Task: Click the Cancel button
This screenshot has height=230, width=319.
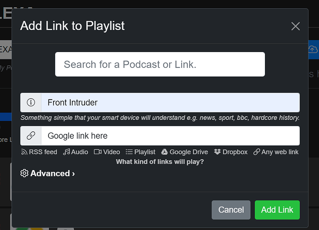Action: 231,210
